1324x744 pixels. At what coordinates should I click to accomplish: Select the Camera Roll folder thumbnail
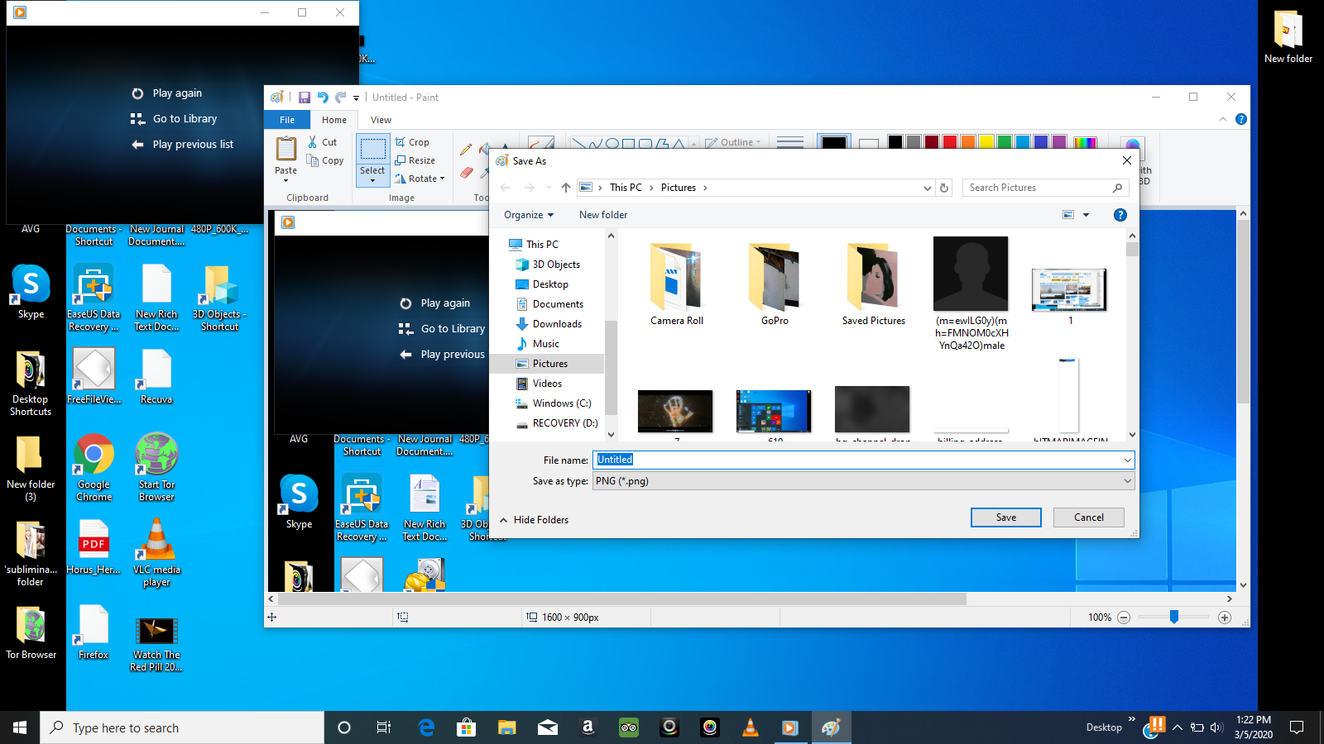(x=677, y=284)
